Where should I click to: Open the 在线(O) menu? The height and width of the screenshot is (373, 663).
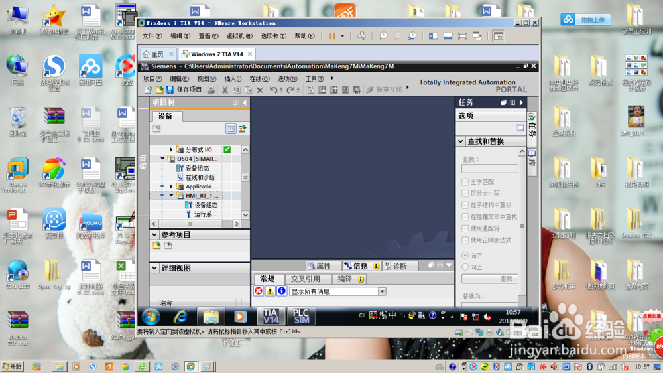pyautogui.click(x=259, y=79)
